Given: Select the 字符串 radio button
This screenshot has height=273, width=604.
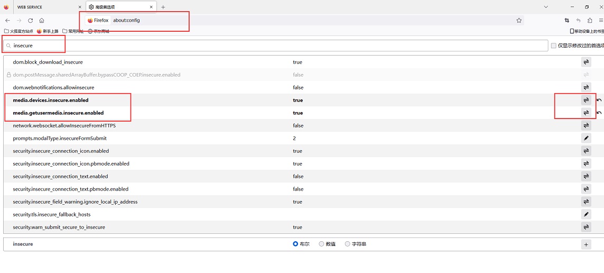Looking at the screenshot, I should pyautogui.click(x=348, y=244).
